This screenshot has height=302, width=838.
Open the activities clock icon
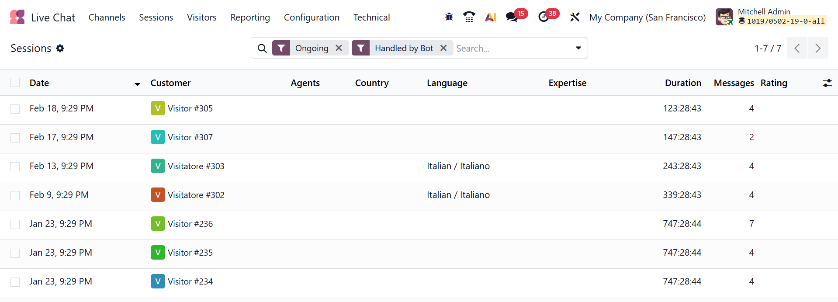pyautogui.click(x=544, y=17)
